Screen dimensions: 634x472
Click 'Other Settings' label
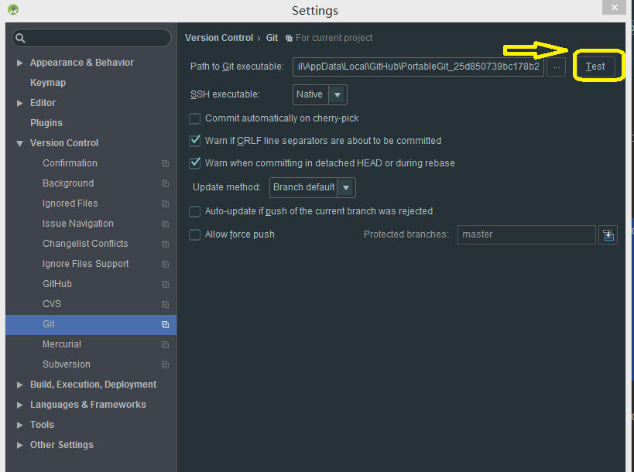click(x=61, y=445)
